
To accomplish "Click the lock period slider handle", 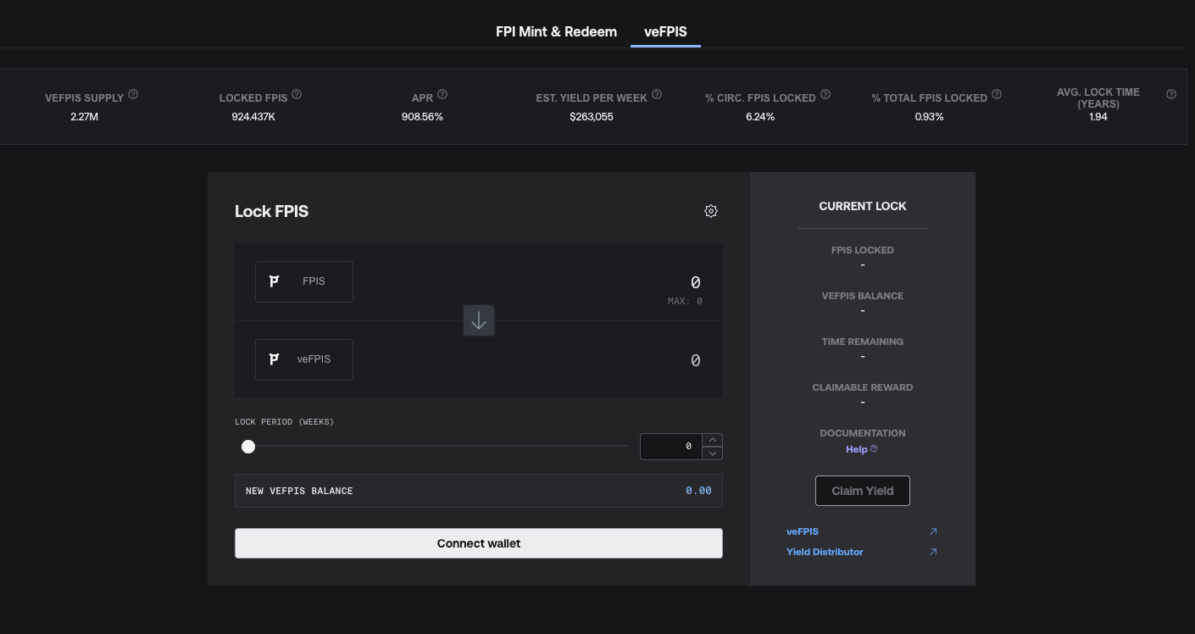I will click(x=248, y=447).
